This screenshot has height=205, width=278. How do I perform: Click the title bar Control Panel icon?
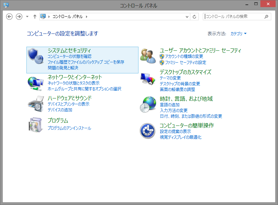(6, 5)
